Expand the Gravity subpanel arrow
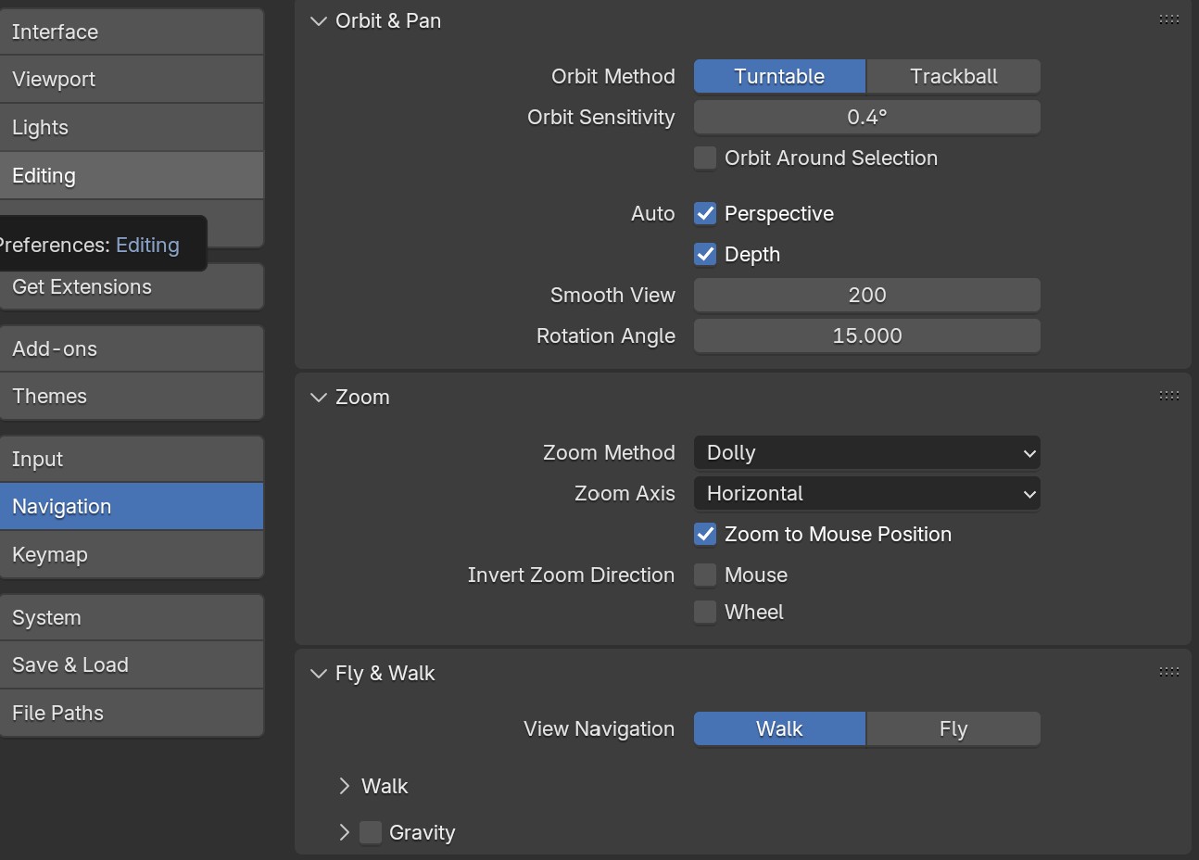Image resolution: width=1199 pixels, height=860 pixels. tap(345, 832)
